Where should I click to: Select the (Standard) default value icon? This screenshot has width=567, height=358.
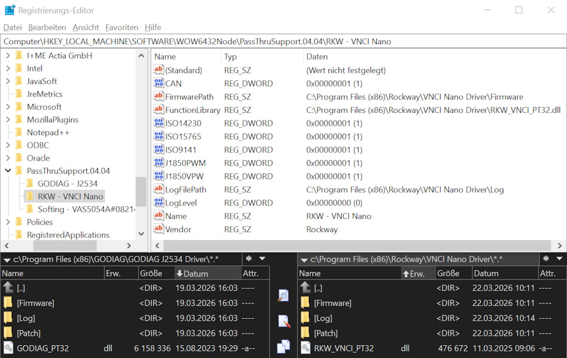pyautogui.click(x=158, y=70)
